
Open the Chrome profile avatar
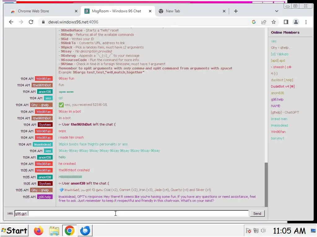[296, 22]
